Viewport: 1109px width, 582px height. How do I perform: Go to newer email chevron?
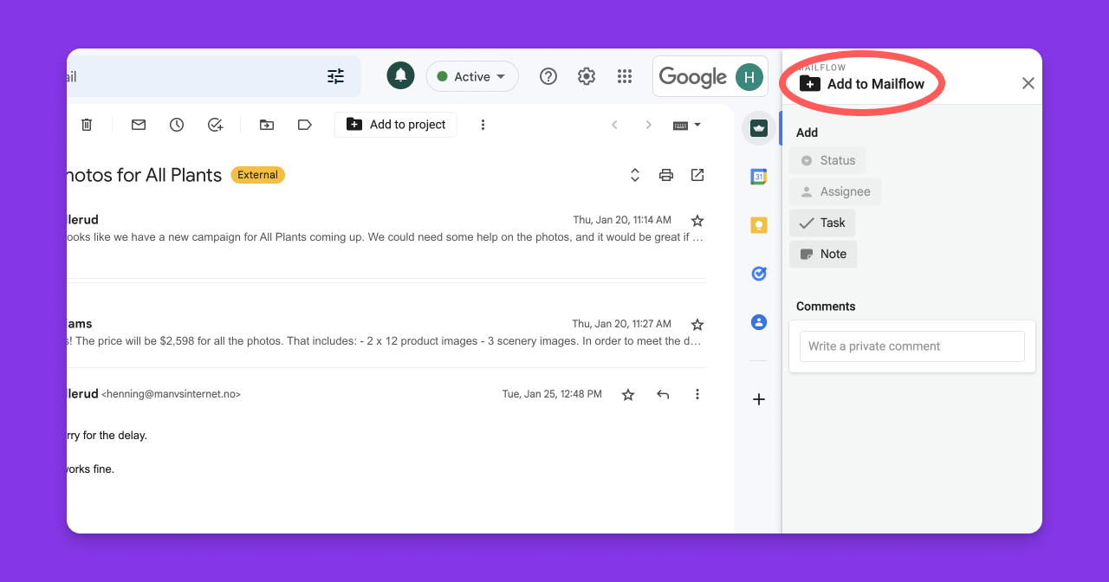click(614, 125)
